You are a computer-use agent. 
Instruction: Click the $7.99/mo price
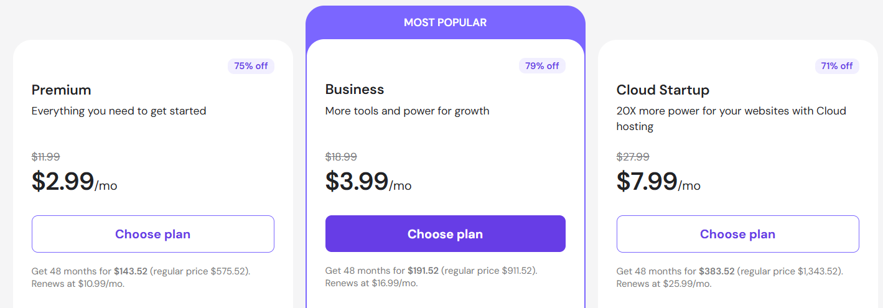tap(658, 182)
